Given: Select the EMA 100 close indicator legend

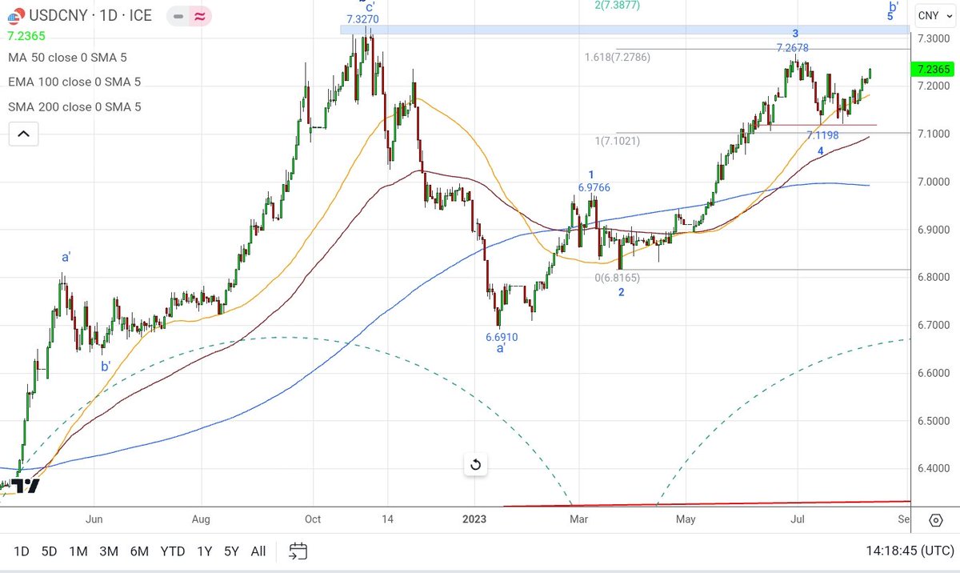Looking at the screenshot, I should pos(74,82).
